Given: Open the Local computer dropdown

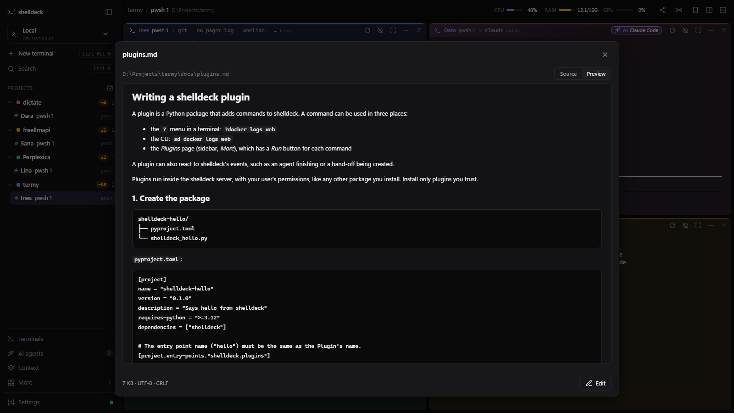Looking at the screenshot, I should [60, 34].
